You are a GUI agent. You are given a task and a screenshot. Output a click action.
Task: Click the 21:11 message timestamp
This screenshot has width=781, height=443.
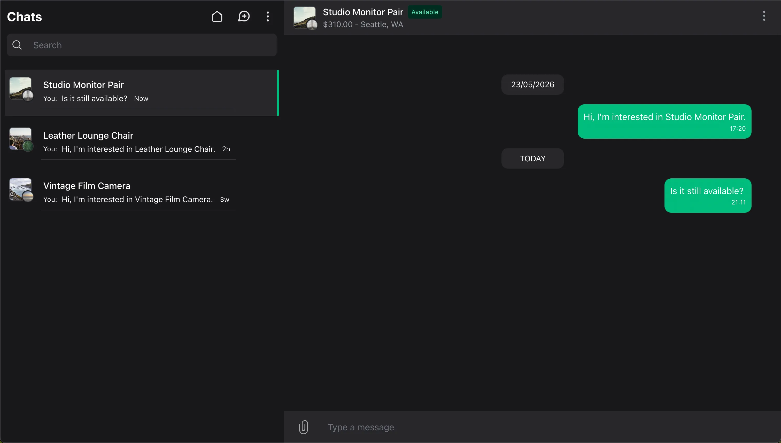[738, 202]
